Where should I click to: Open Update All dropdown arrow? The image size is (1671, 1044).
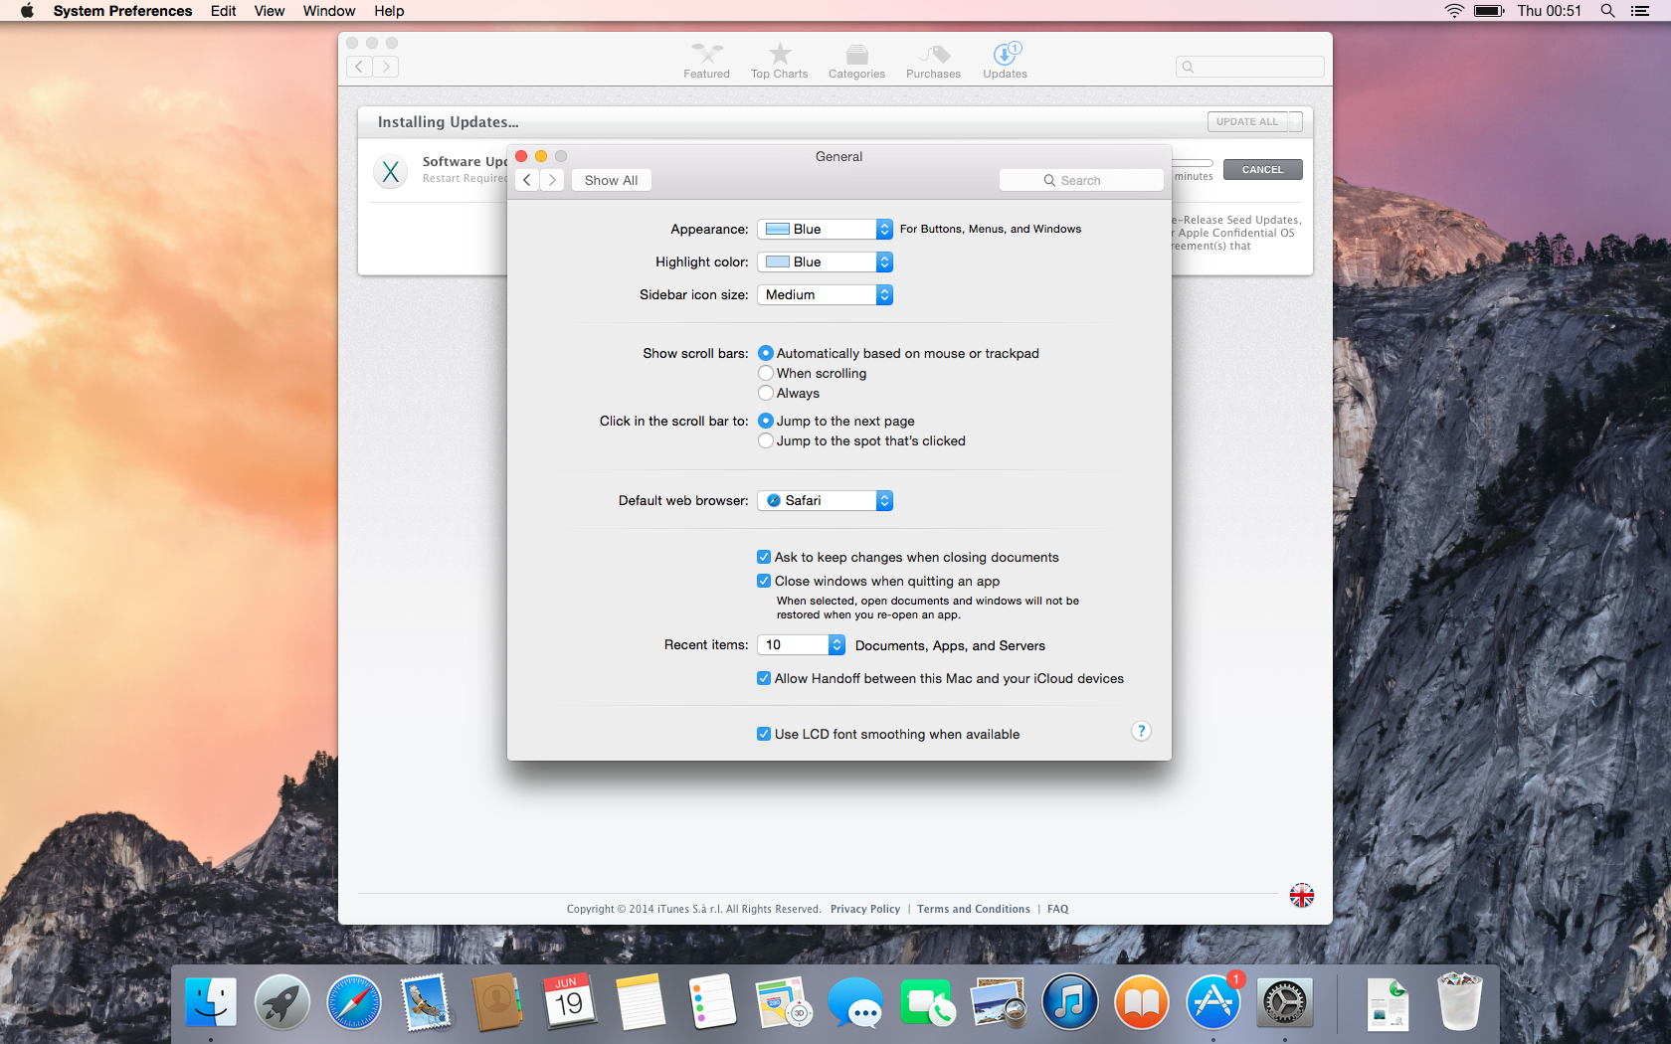[1295, 121]
